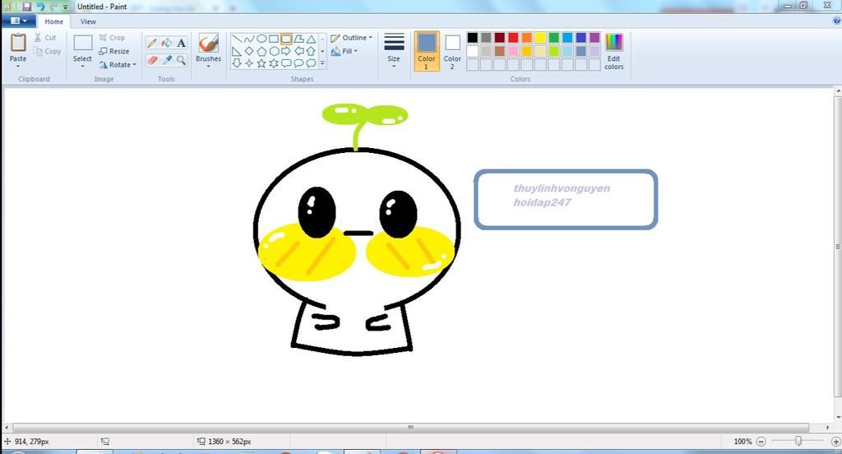This screenshot has height=454, width=842.
Task: Click the Undo arrow in title bar
Action: (x=40, y=7)
